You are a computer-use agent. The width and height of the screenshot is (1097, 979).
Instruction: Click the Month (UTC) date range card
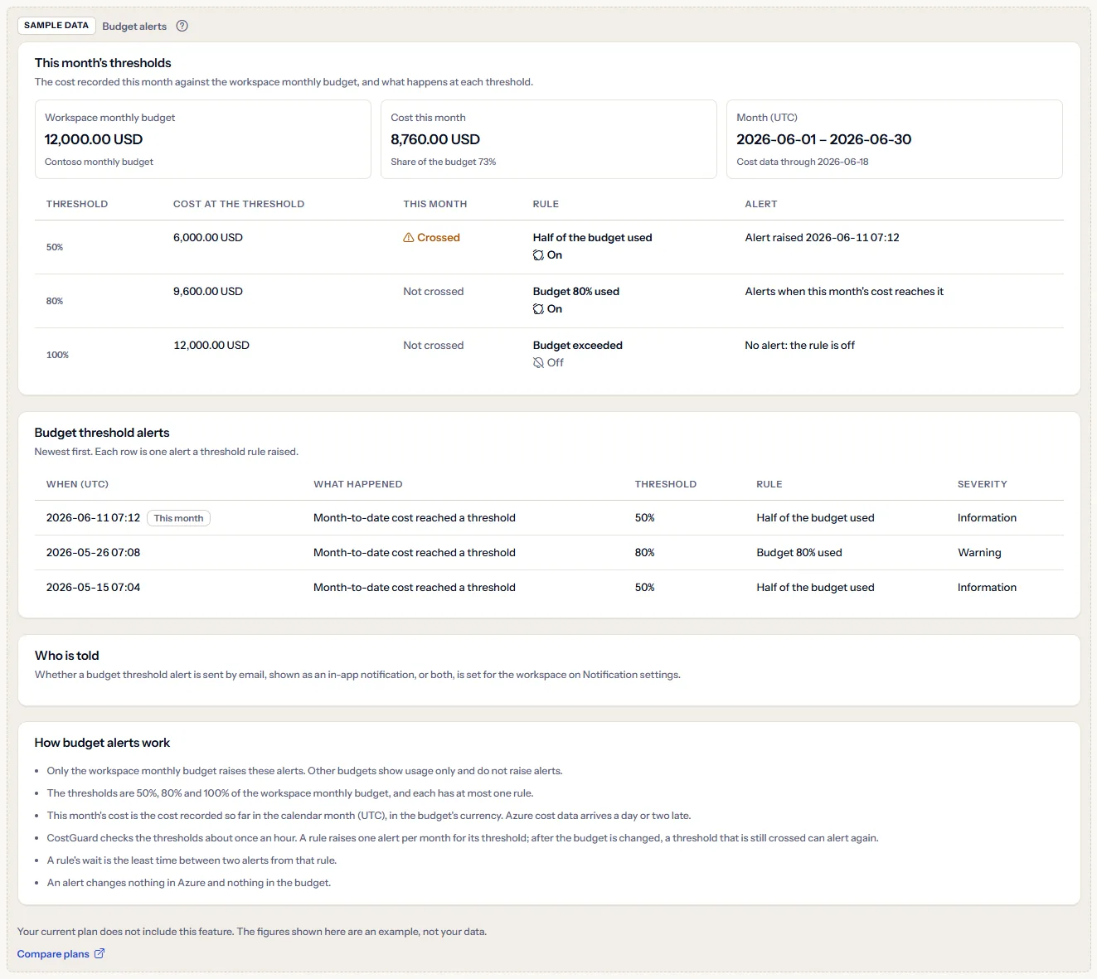tap(895, 139)
